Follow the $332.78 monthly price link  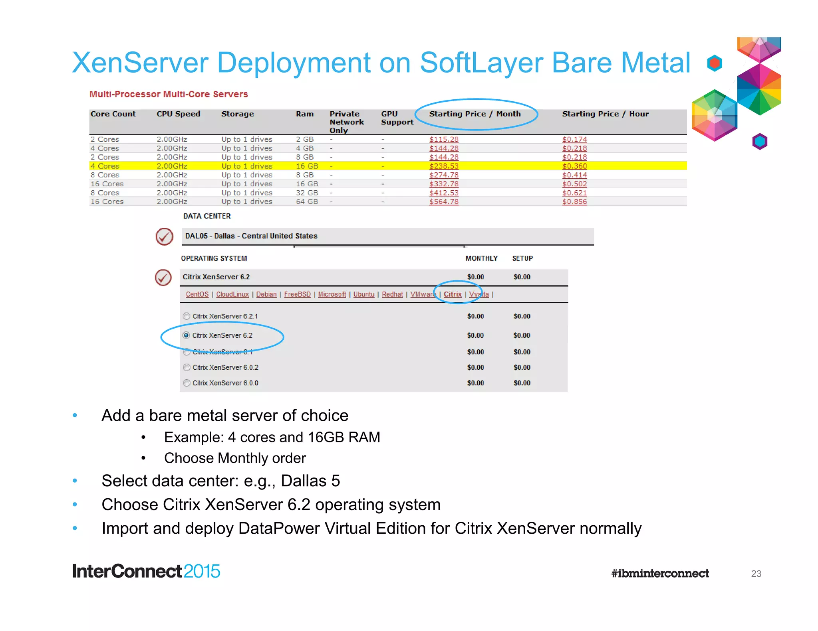point(444,184)
